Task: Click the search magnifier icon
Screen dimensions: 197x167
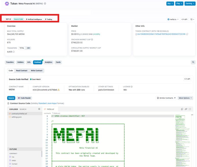Action: click(193, 62)
